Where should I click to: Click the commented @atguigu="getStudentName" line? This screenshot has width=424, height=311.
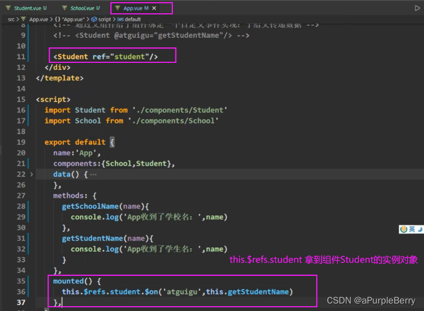pyautogui.click(x=151, y=35)
